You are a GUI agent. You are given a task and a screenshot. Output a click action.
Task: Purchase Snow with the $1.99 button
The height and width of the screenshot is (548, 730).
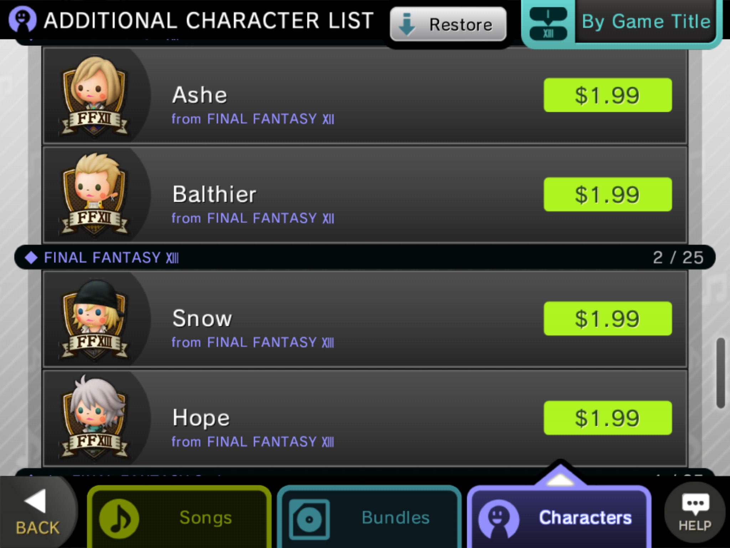point(608,319)
